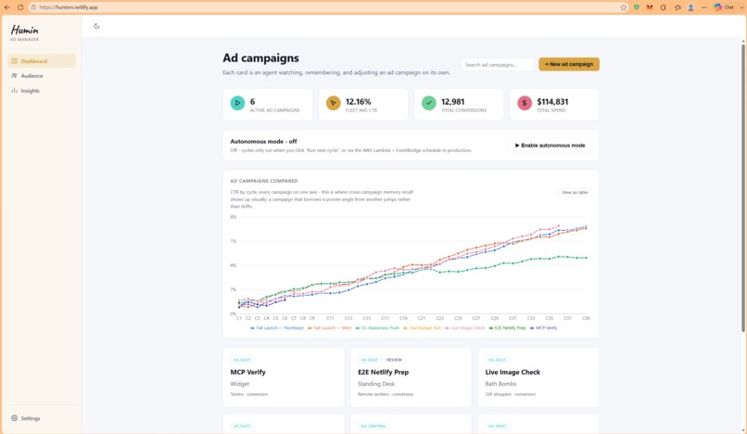Reload the page with the refresh icon
747x434 pixels.
pyautogui.click(x=20, y=7)
